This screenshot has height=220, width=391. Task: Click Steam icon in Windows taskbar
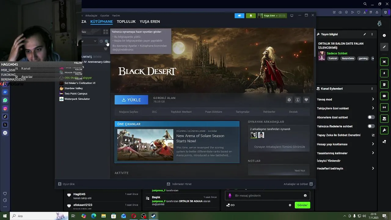point(153,216)
